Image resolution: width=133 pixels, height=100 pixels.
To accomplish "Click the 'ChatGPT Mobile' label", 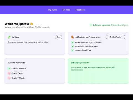I will point(18,78).
